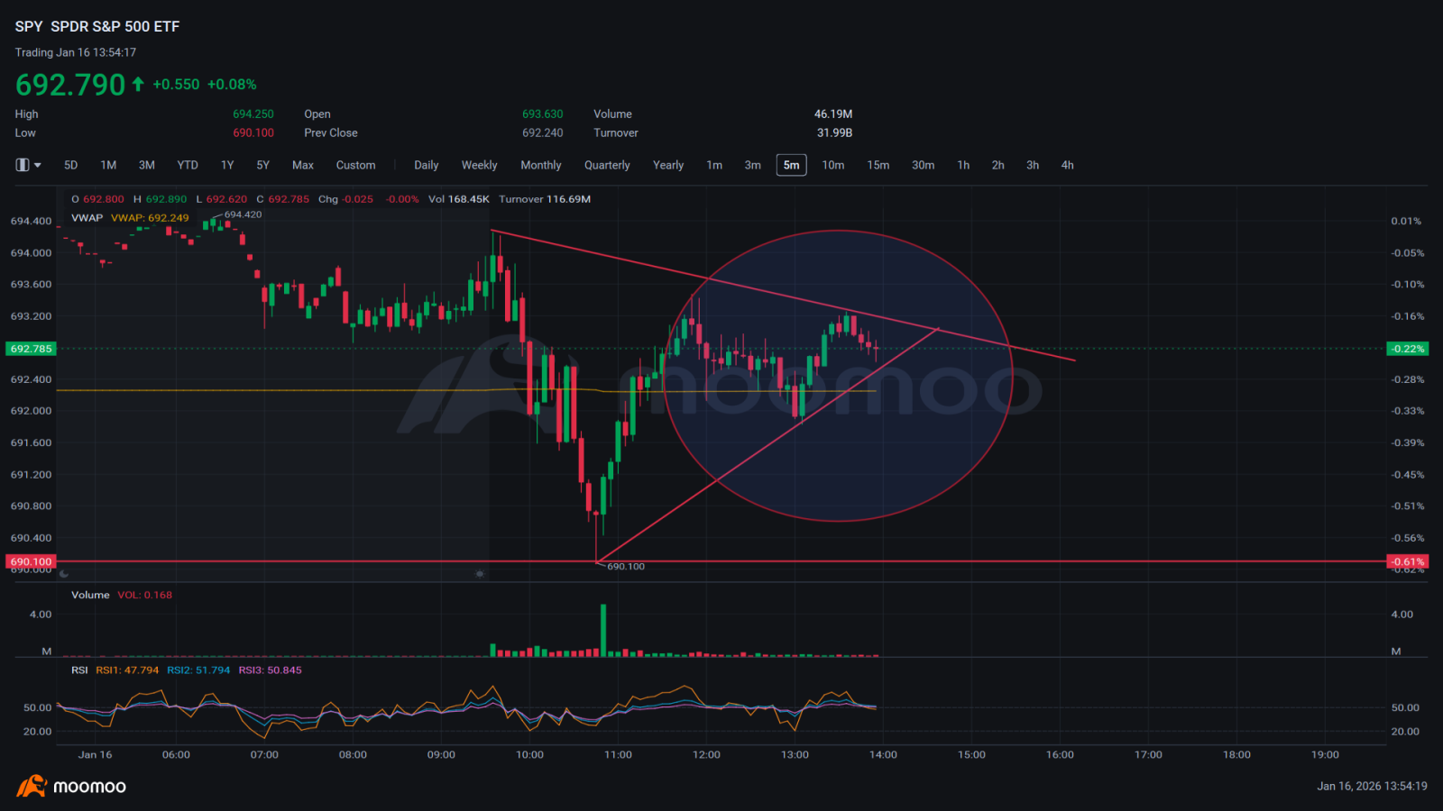Click the Volume indicator label
1443x811 pixels.
pos(90,595)
